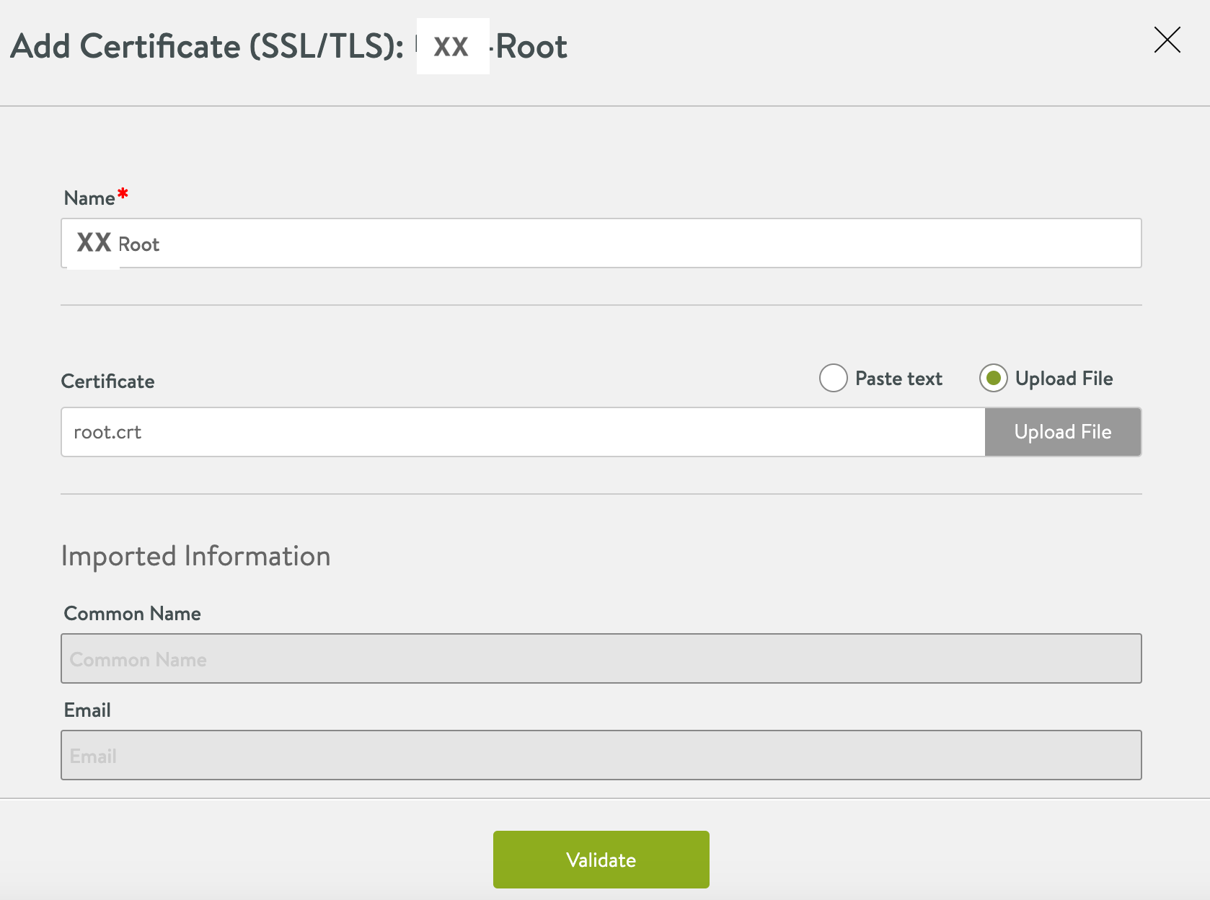Select the Paste text radio option
1210x900 pixels.
pyautogui.click(x=833, y=378)
